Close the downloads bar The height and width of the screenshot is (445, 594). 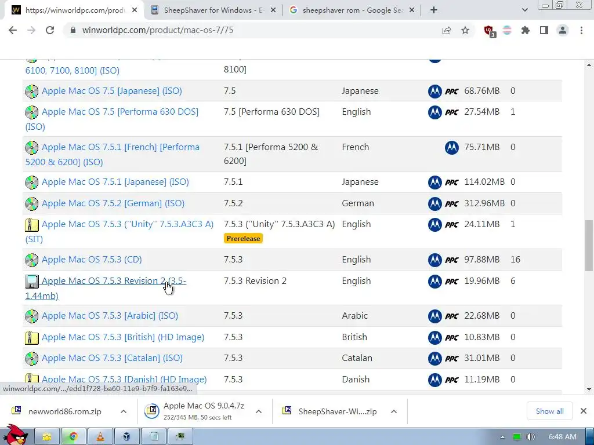click(x=584, y=411)
